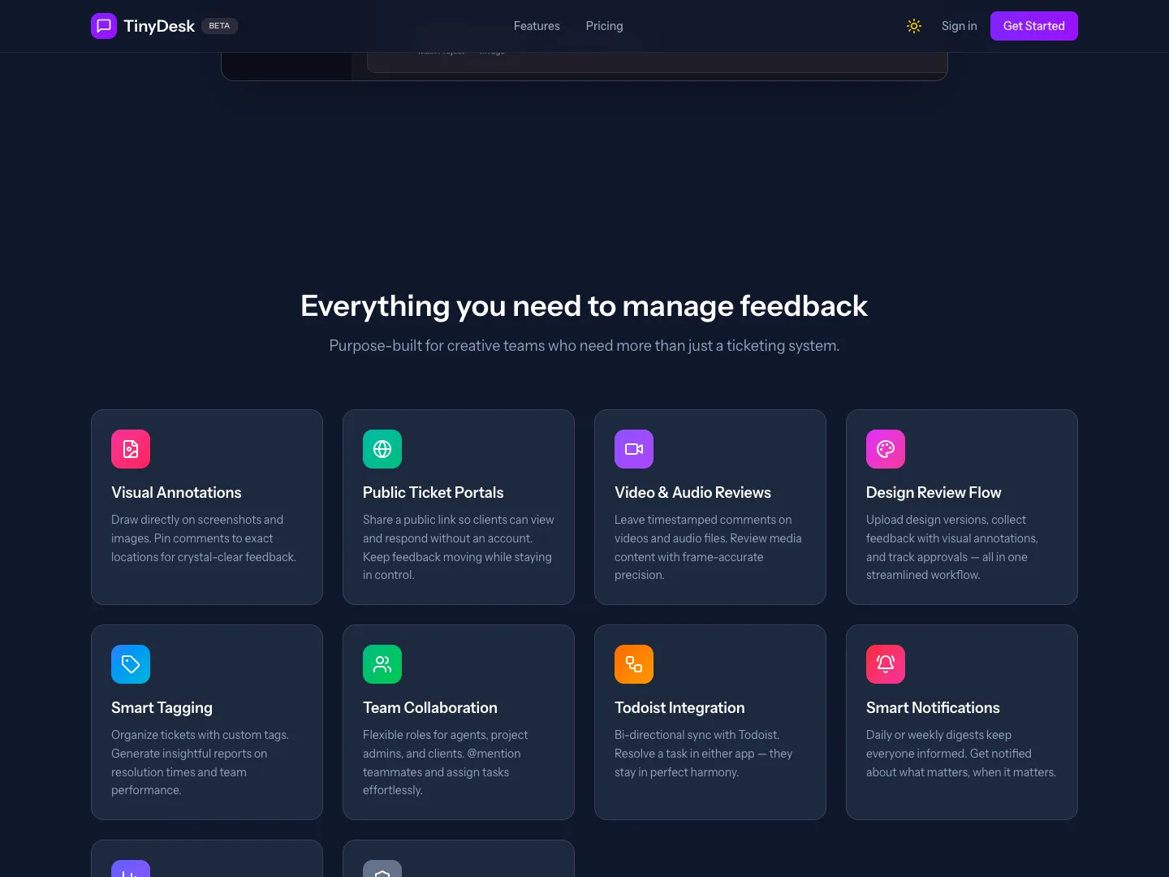Image resolution: width=1169 pixels, height=877 pixels.
Task: Click the Visual Annotations image icon
Action: coord(131,449)
